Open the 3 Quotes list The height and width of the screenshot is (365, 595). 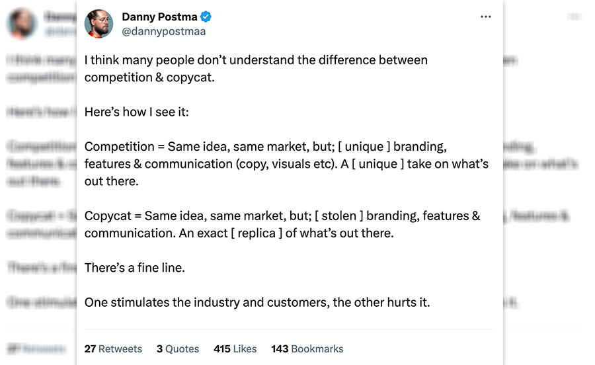(x=178, y=348)
